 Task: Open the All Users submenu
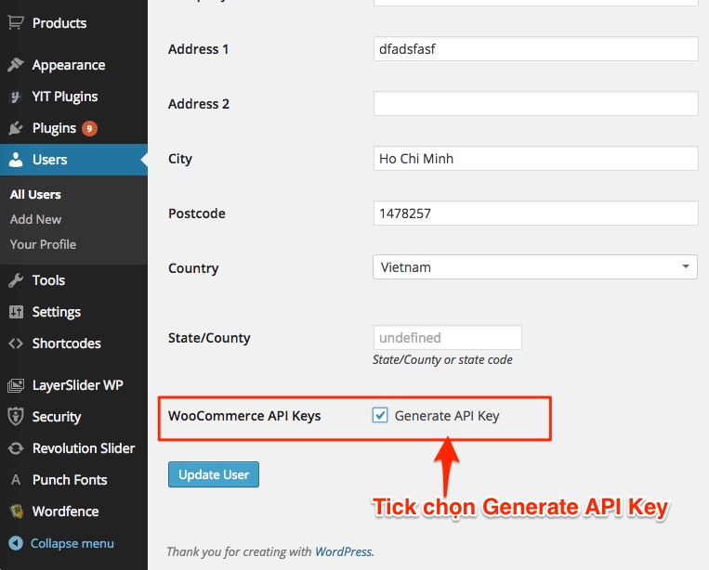[x=35, y=195]
